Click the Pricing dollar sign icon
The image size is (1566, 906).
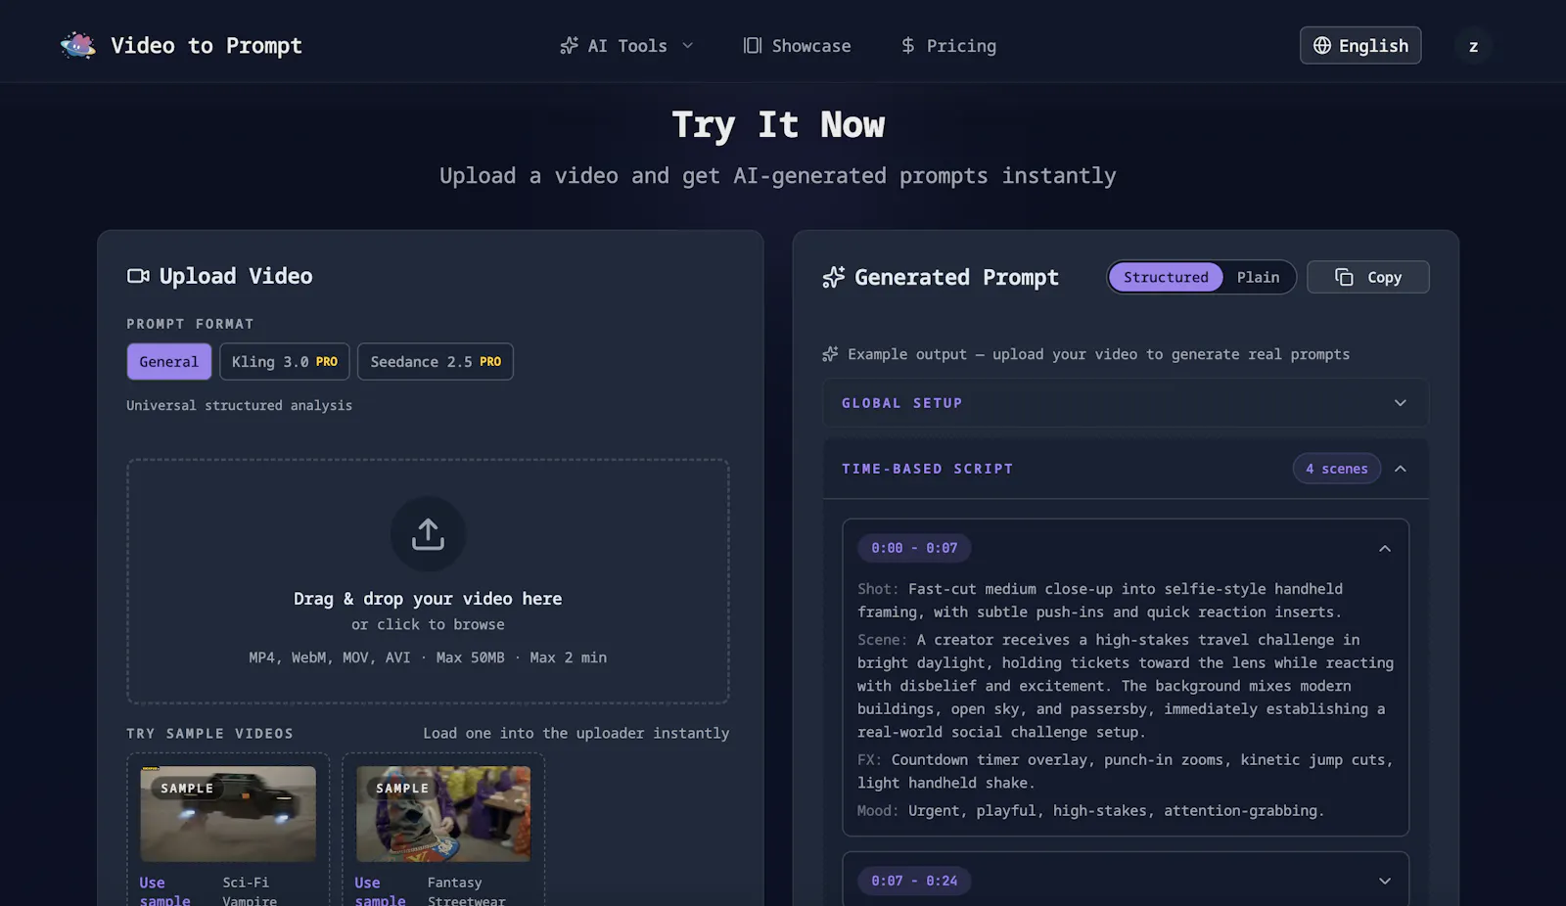tap(908, 46)
